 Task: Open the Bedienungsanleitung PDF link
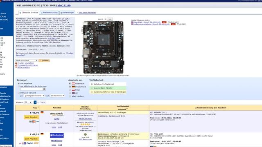(151, 24)
